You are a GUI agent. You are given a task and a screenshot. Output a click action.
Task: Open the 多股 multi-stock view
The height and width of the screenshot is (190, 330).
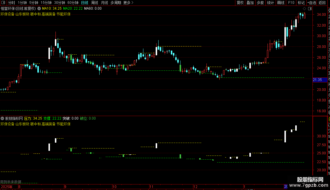point(260,3)
